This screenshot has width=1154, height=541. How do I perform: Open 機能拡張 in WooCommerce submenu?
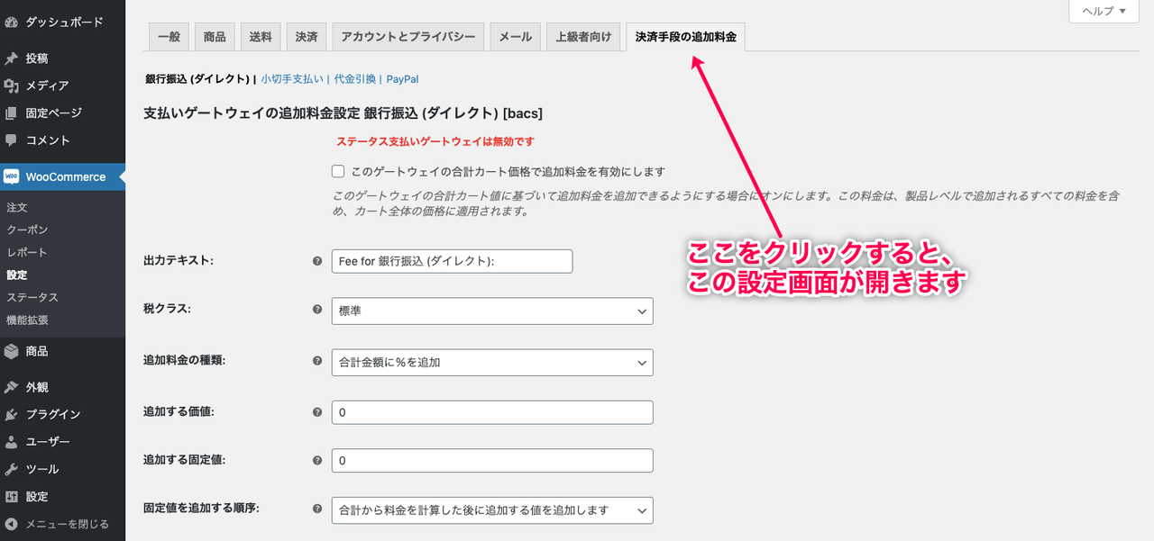pyautogui.click(x=28, y=320)
